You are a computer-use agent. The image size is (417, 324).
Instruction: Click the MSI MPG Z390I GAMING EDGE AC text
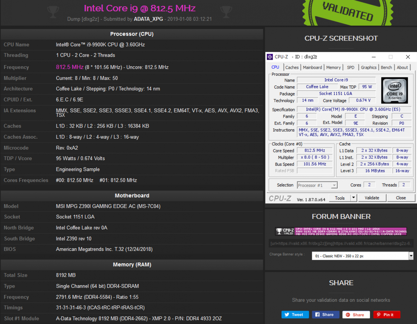click(108, 206)
